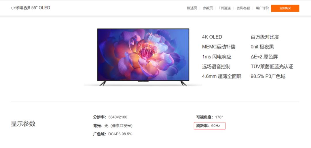Select 咨询客服 customer service link
The width and height of the screenshot is (311, 148).
243,8
